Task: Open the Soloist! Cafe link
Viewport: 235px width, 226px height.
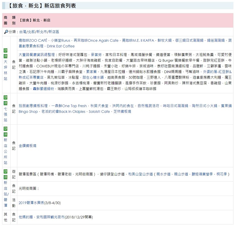Action: point(99,112)
